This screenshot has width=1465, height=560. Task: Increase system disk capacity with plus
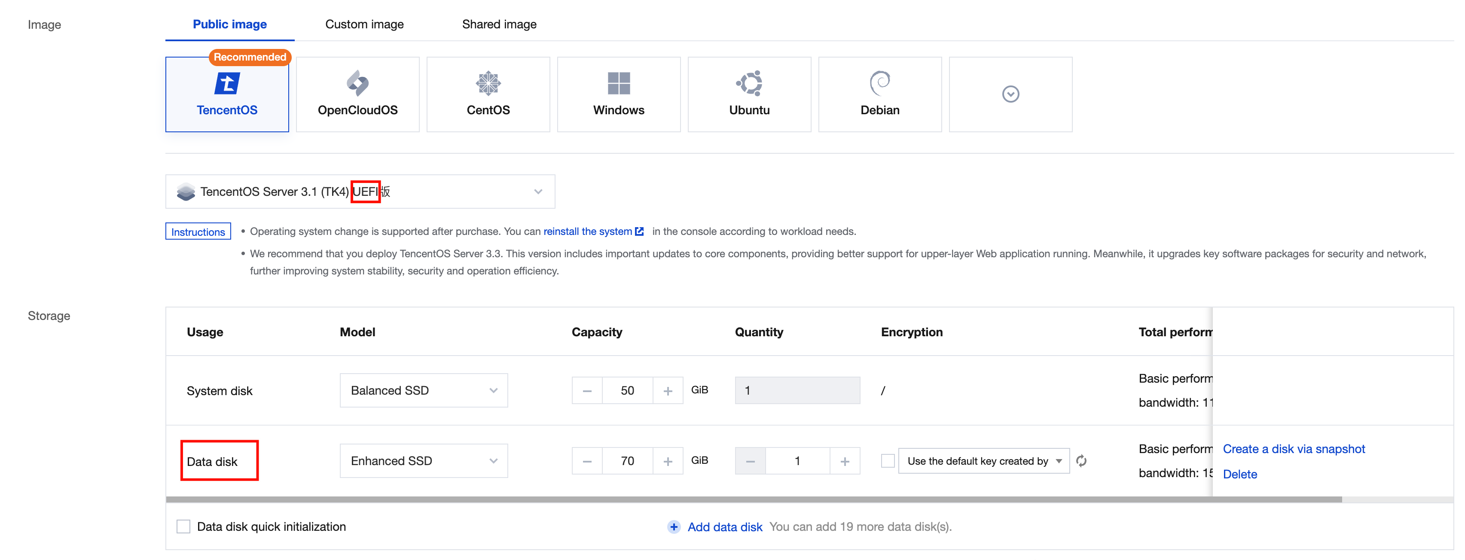pyautogui.click(x=668, y=391)
